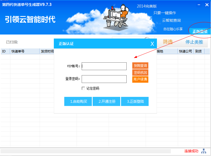The height and width of the screenshot is (156, 211).
Task: Open the 正版登录 tab in header
Action: point(200,31)
